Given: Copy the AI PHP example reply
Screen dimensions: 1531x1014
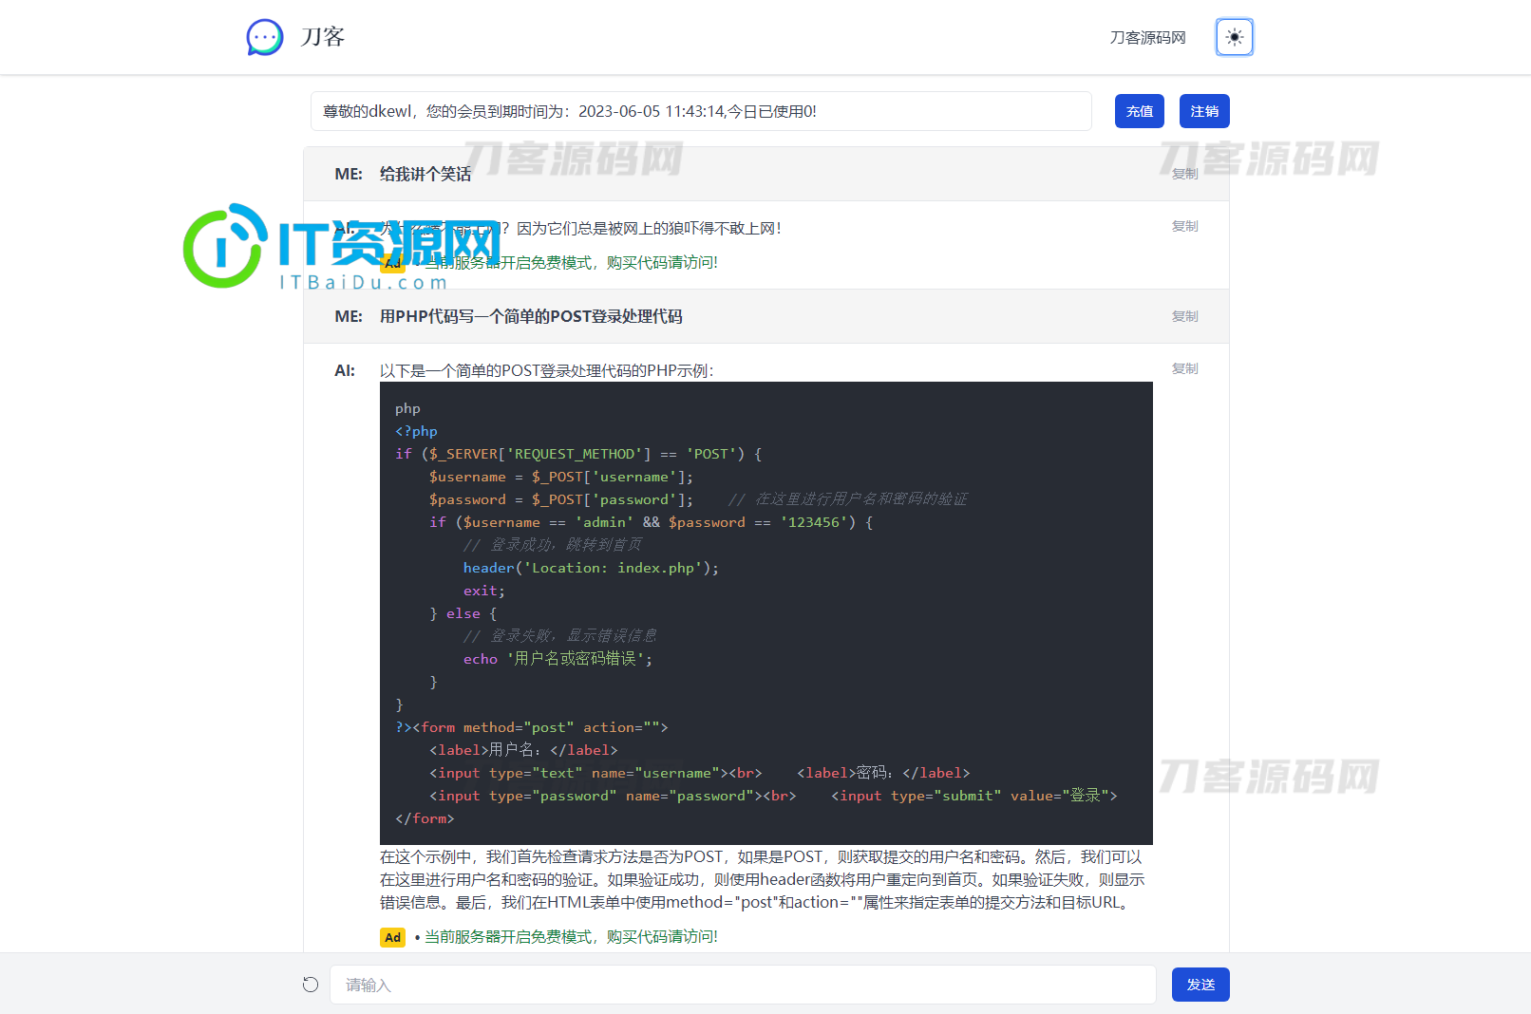Looking at the screenshot, I should pos(1184,368).
